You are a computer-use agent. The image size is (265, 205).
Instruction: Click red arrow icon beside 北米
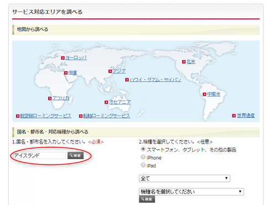tap(184, 62)
